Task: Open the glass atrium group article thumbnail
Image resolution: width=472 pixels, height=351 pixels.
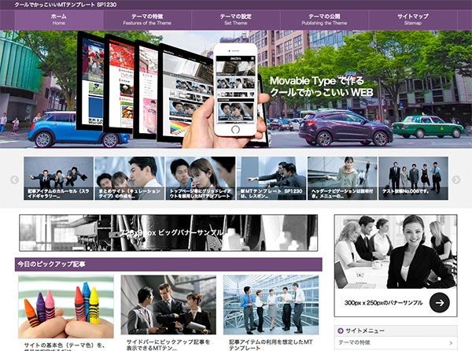Action: (x=271, y=305)
